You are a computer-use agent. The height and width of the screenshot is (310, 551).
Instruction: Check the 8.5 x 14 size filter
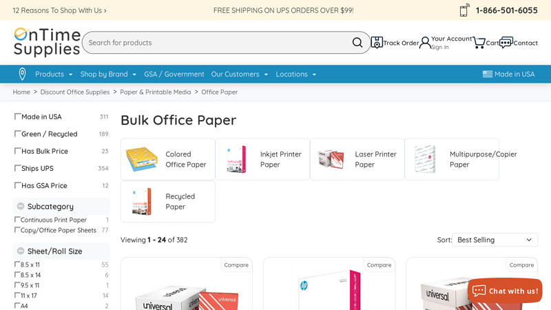pyautogui.click(x=17, y=274)
